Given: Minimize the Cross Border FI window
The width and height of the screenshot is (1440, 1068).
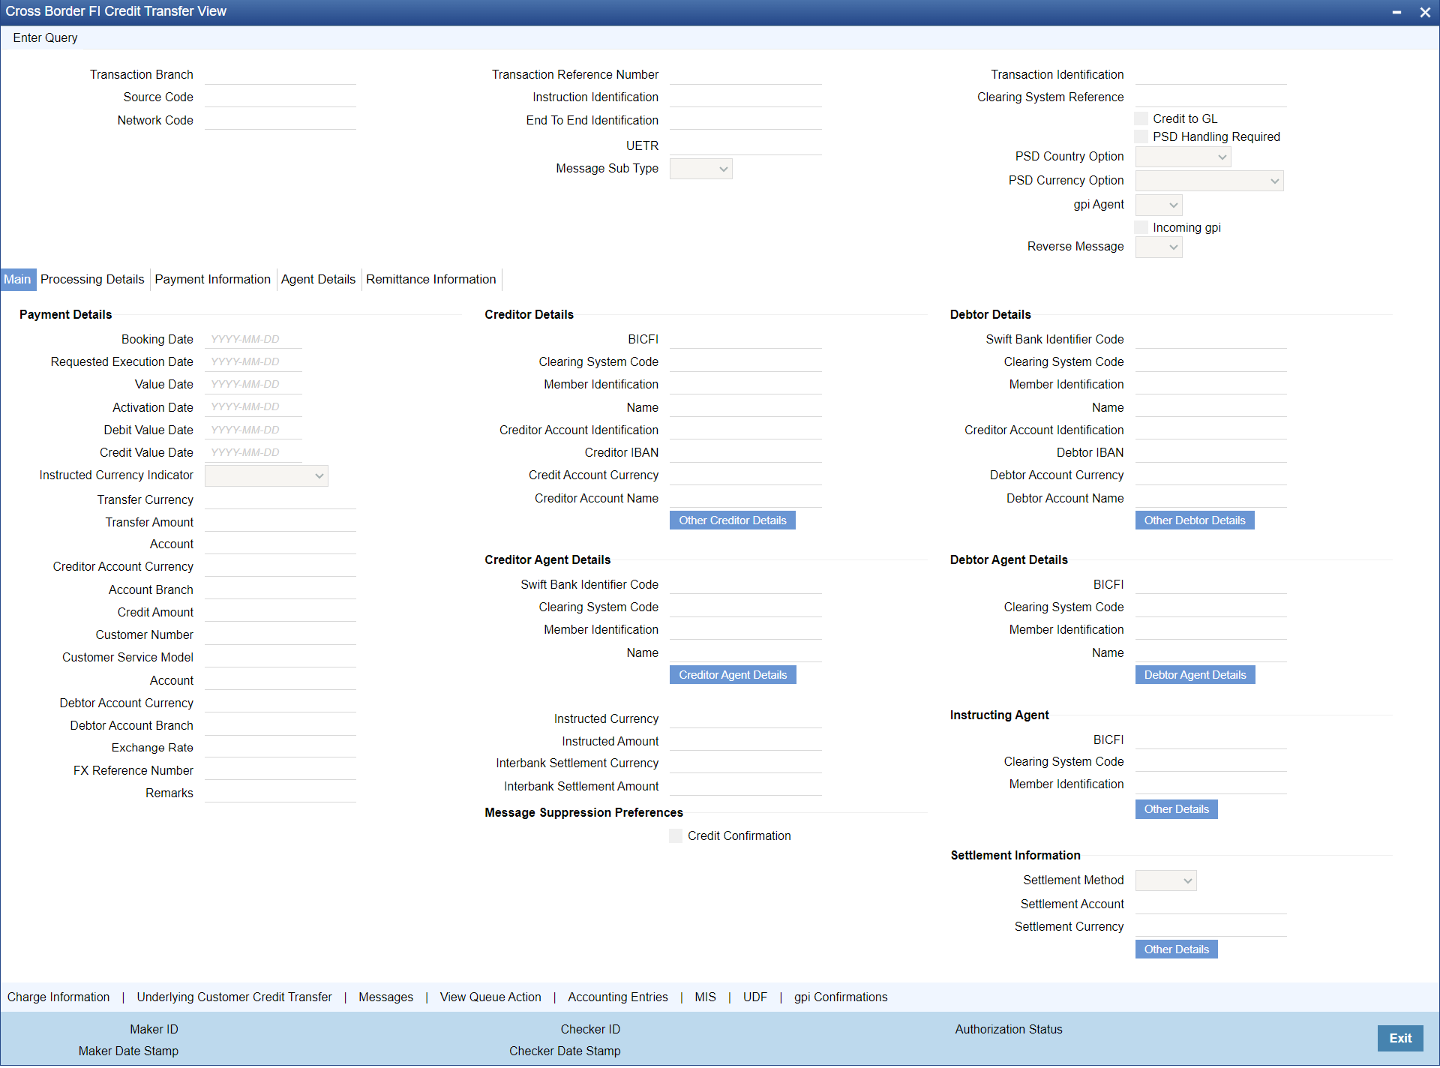Looking at the screenshot, I should click(x=1396, y=12).
